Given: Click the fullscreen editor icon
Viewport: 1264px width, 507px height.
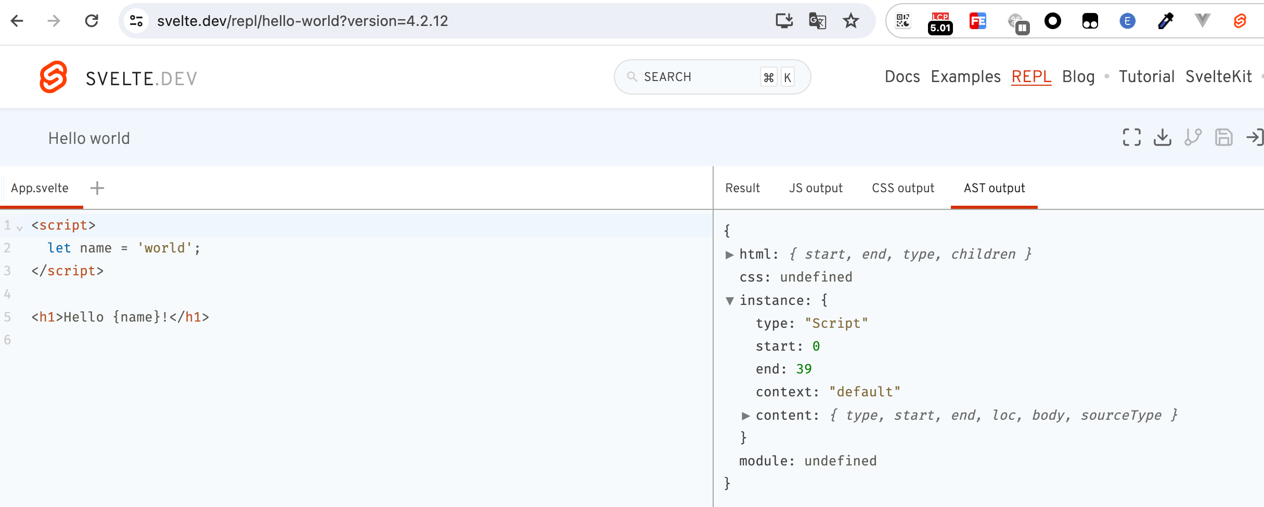Looking at the screenshot, I should click(x=1131, y=138).
